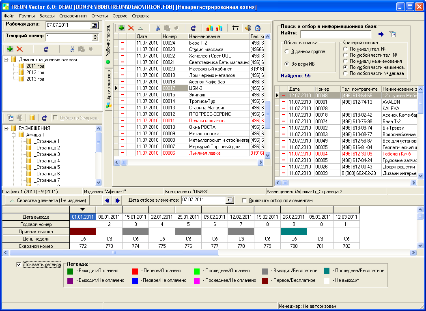Choose 'По началу наименования' search criterion
The width and height of the screenshot is (426, 311).
coord(345,61)
